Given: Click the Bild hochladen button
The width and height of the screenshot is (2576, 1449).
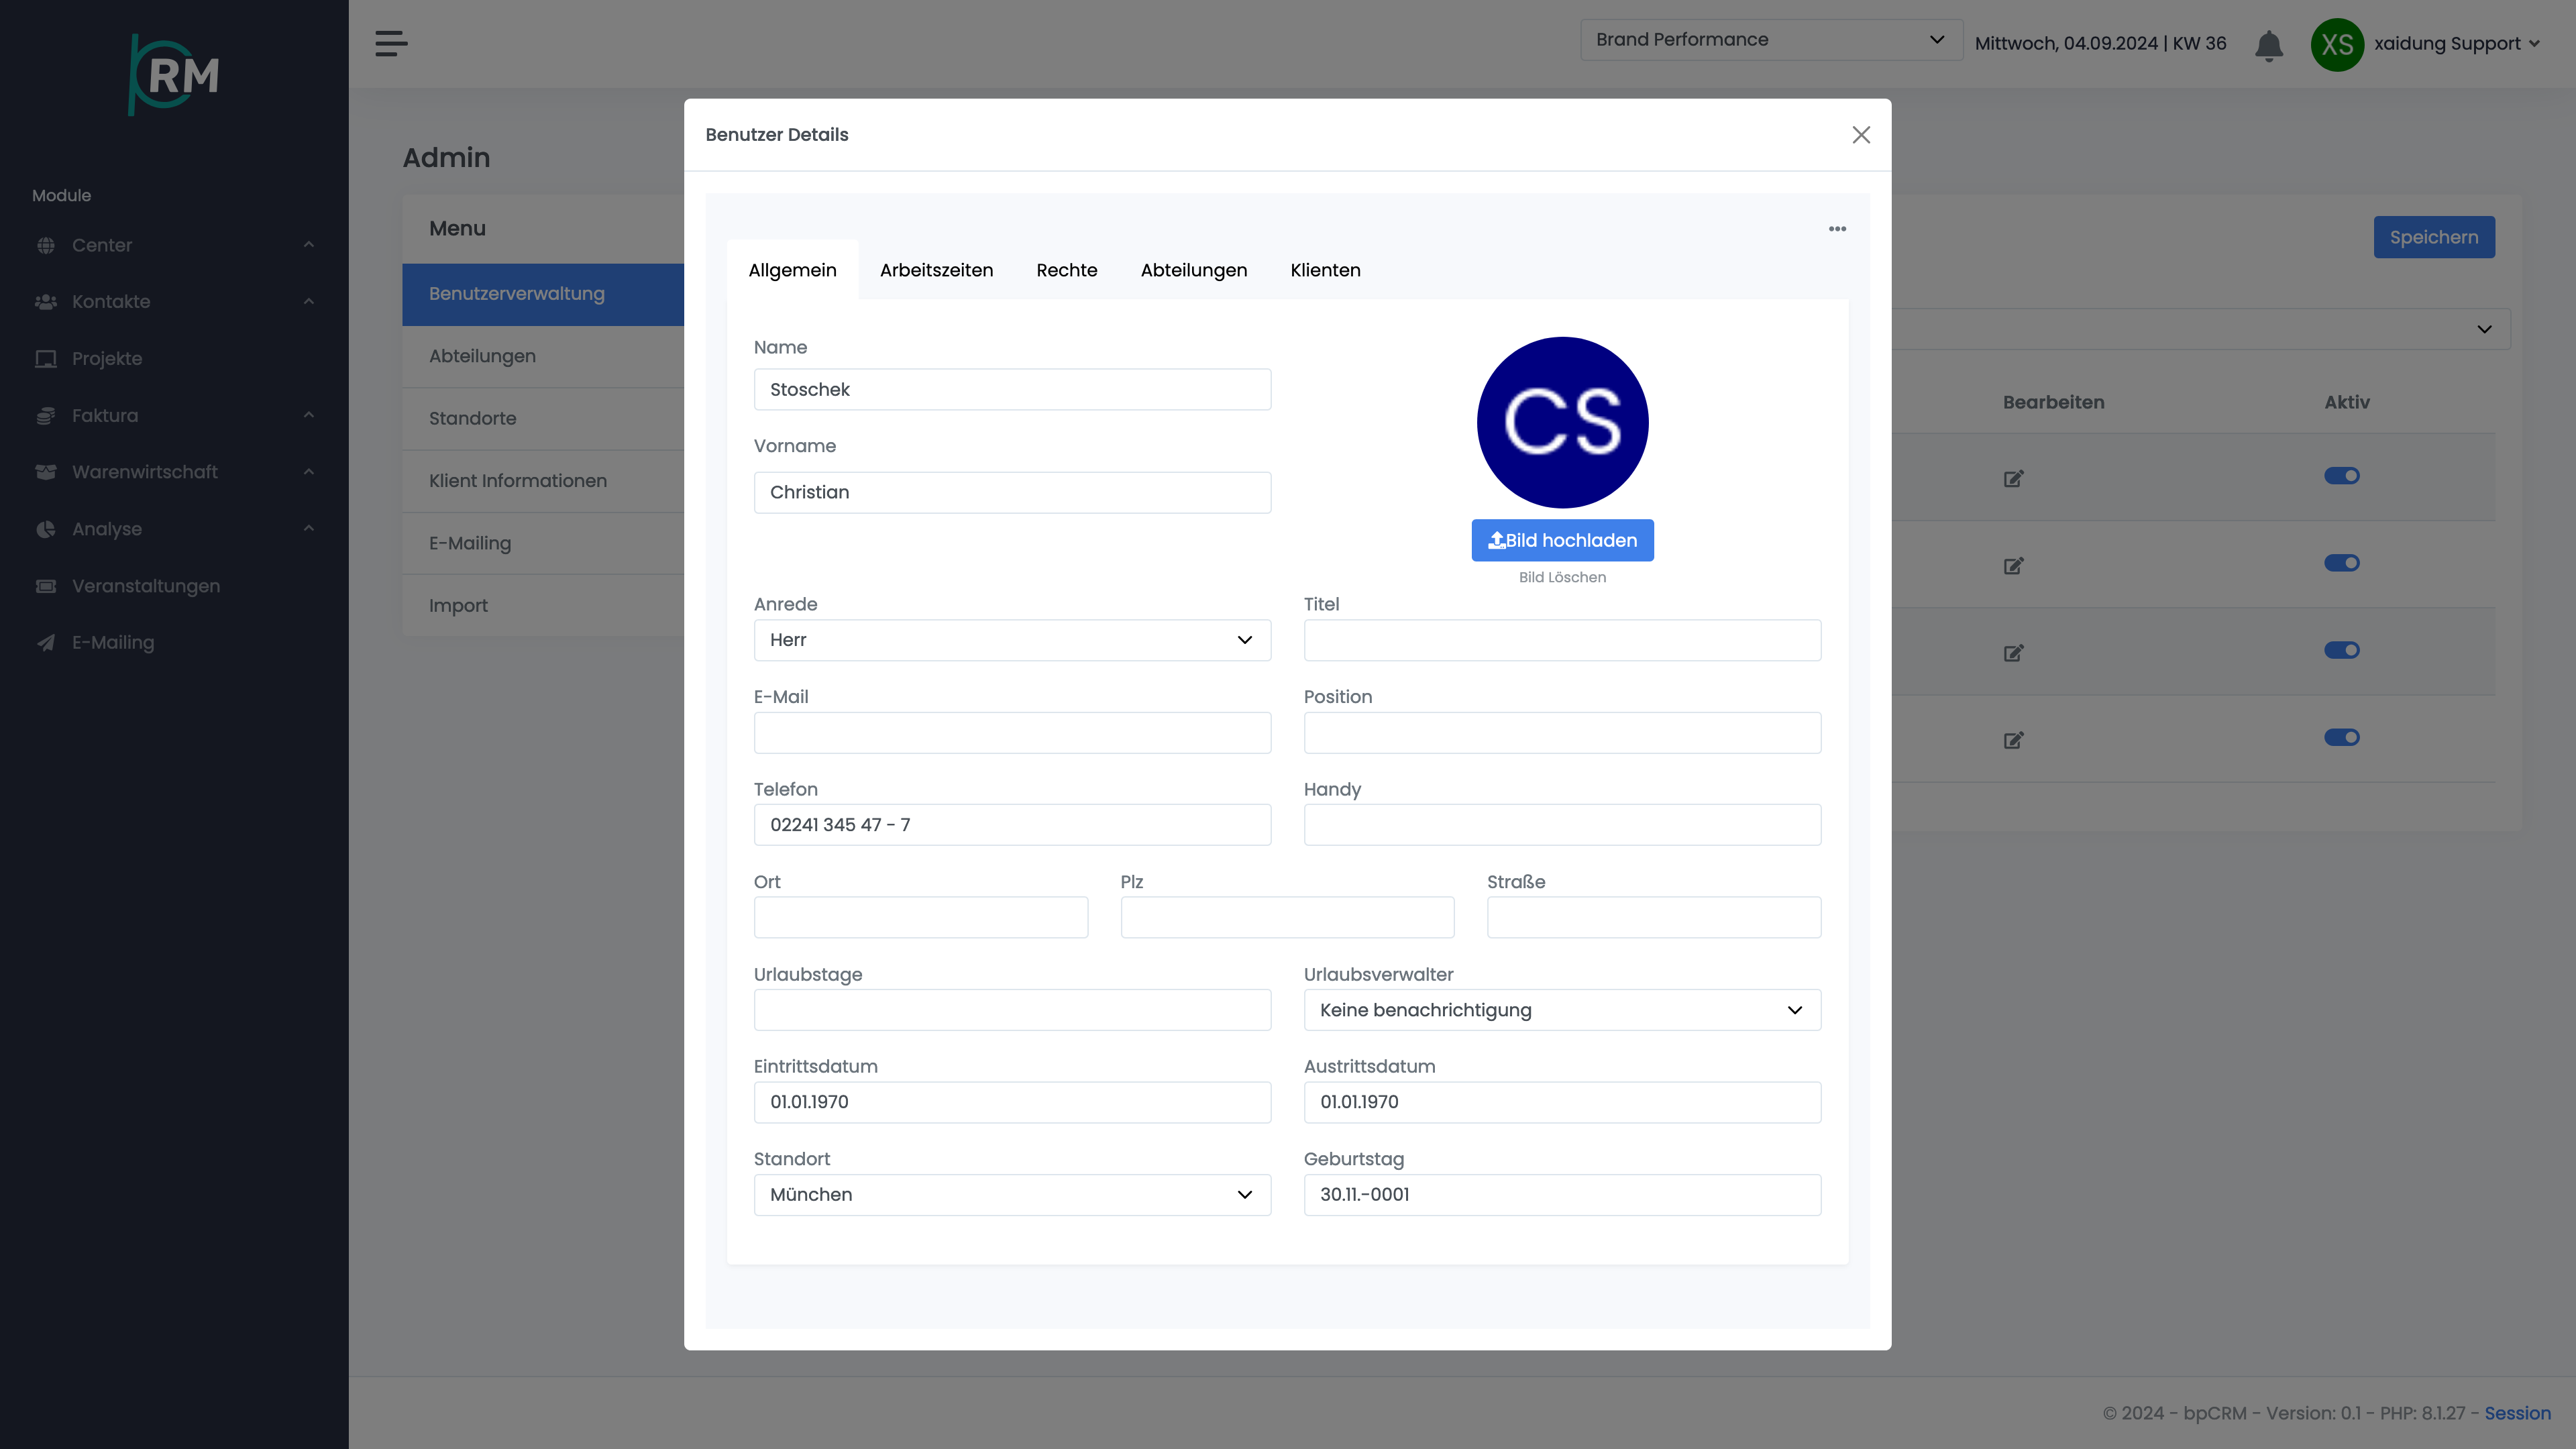Looking at the screenshot, I should pyautogui.click(x=1562, y=540).
